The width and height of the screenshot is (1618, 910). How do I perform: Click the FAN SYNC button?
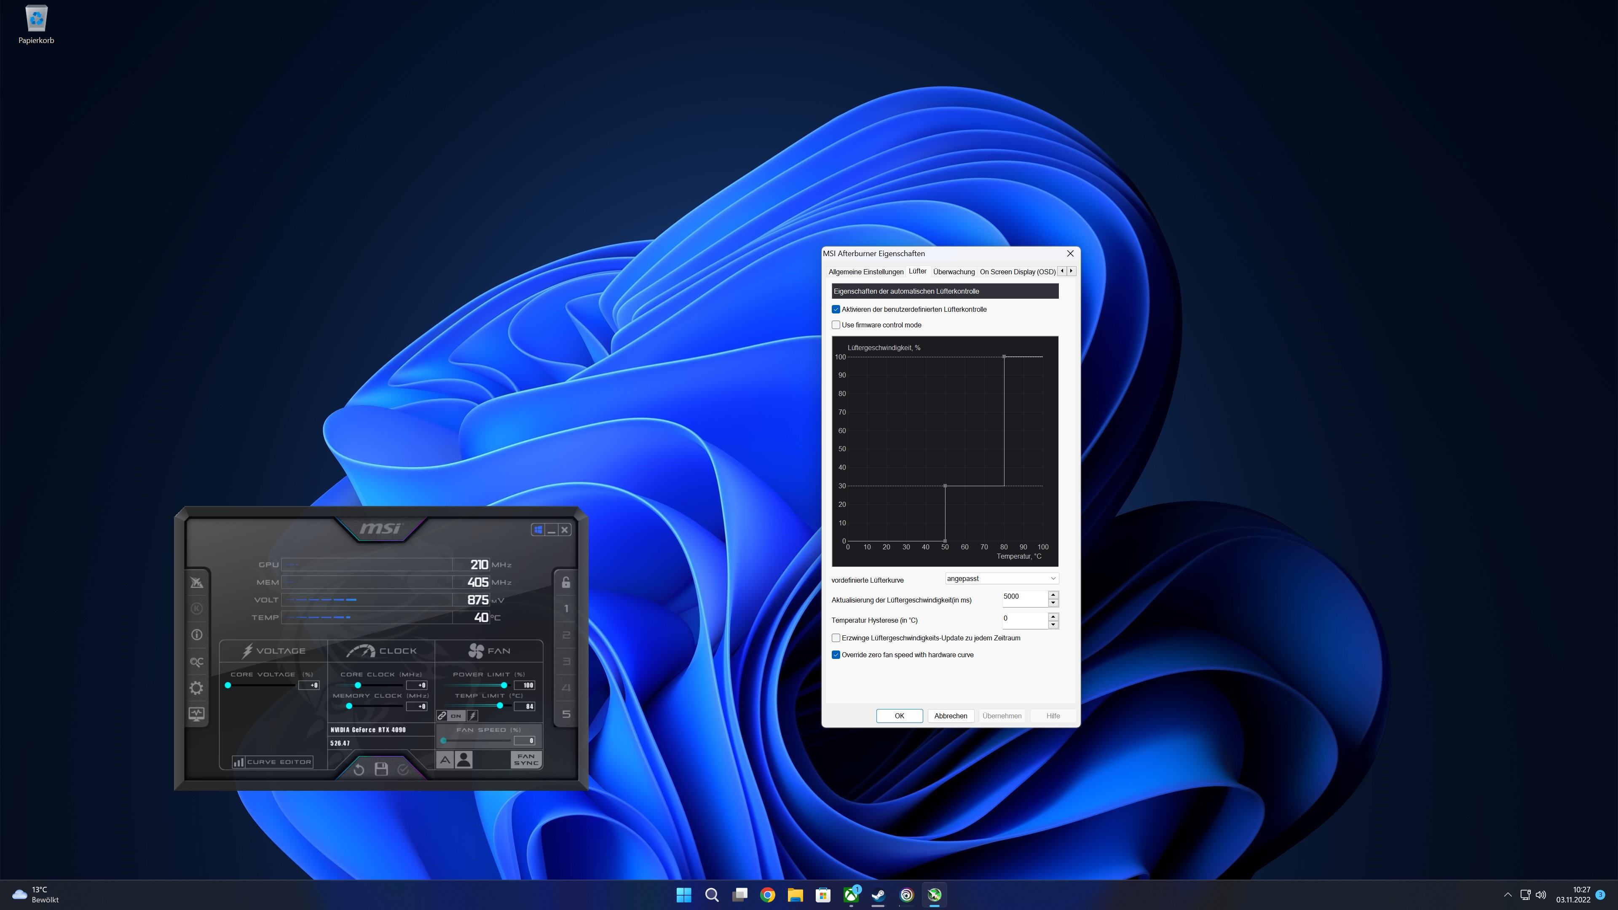pyautogui.click(x=526, y=760)
